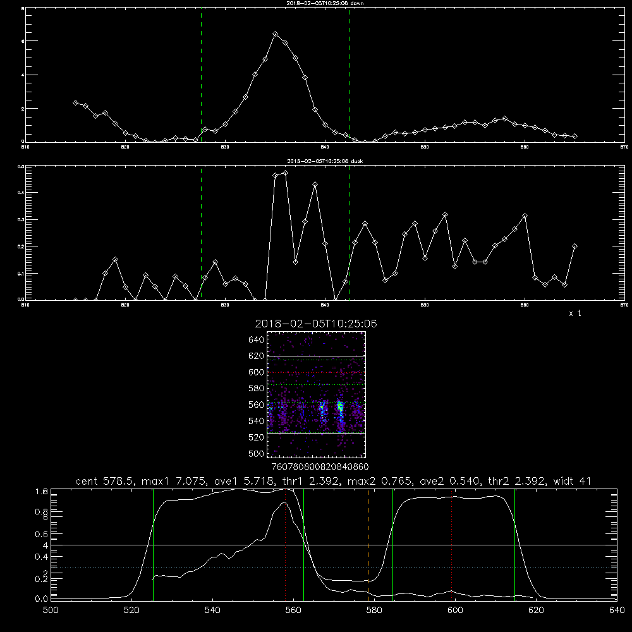This screenshot has height=632, width=632.
Task: Select the 'ave2 0.540' value in the stats line
Action: tap(449, 481)
